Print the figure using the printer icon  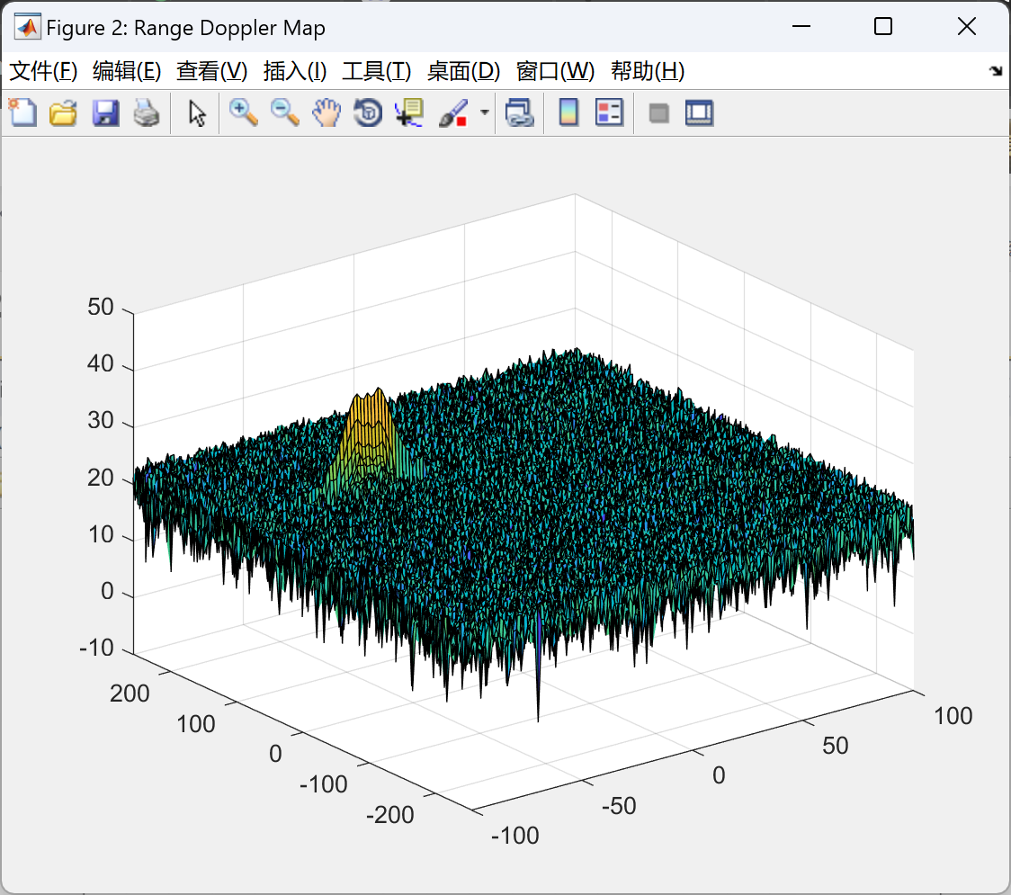pos(147,112)
